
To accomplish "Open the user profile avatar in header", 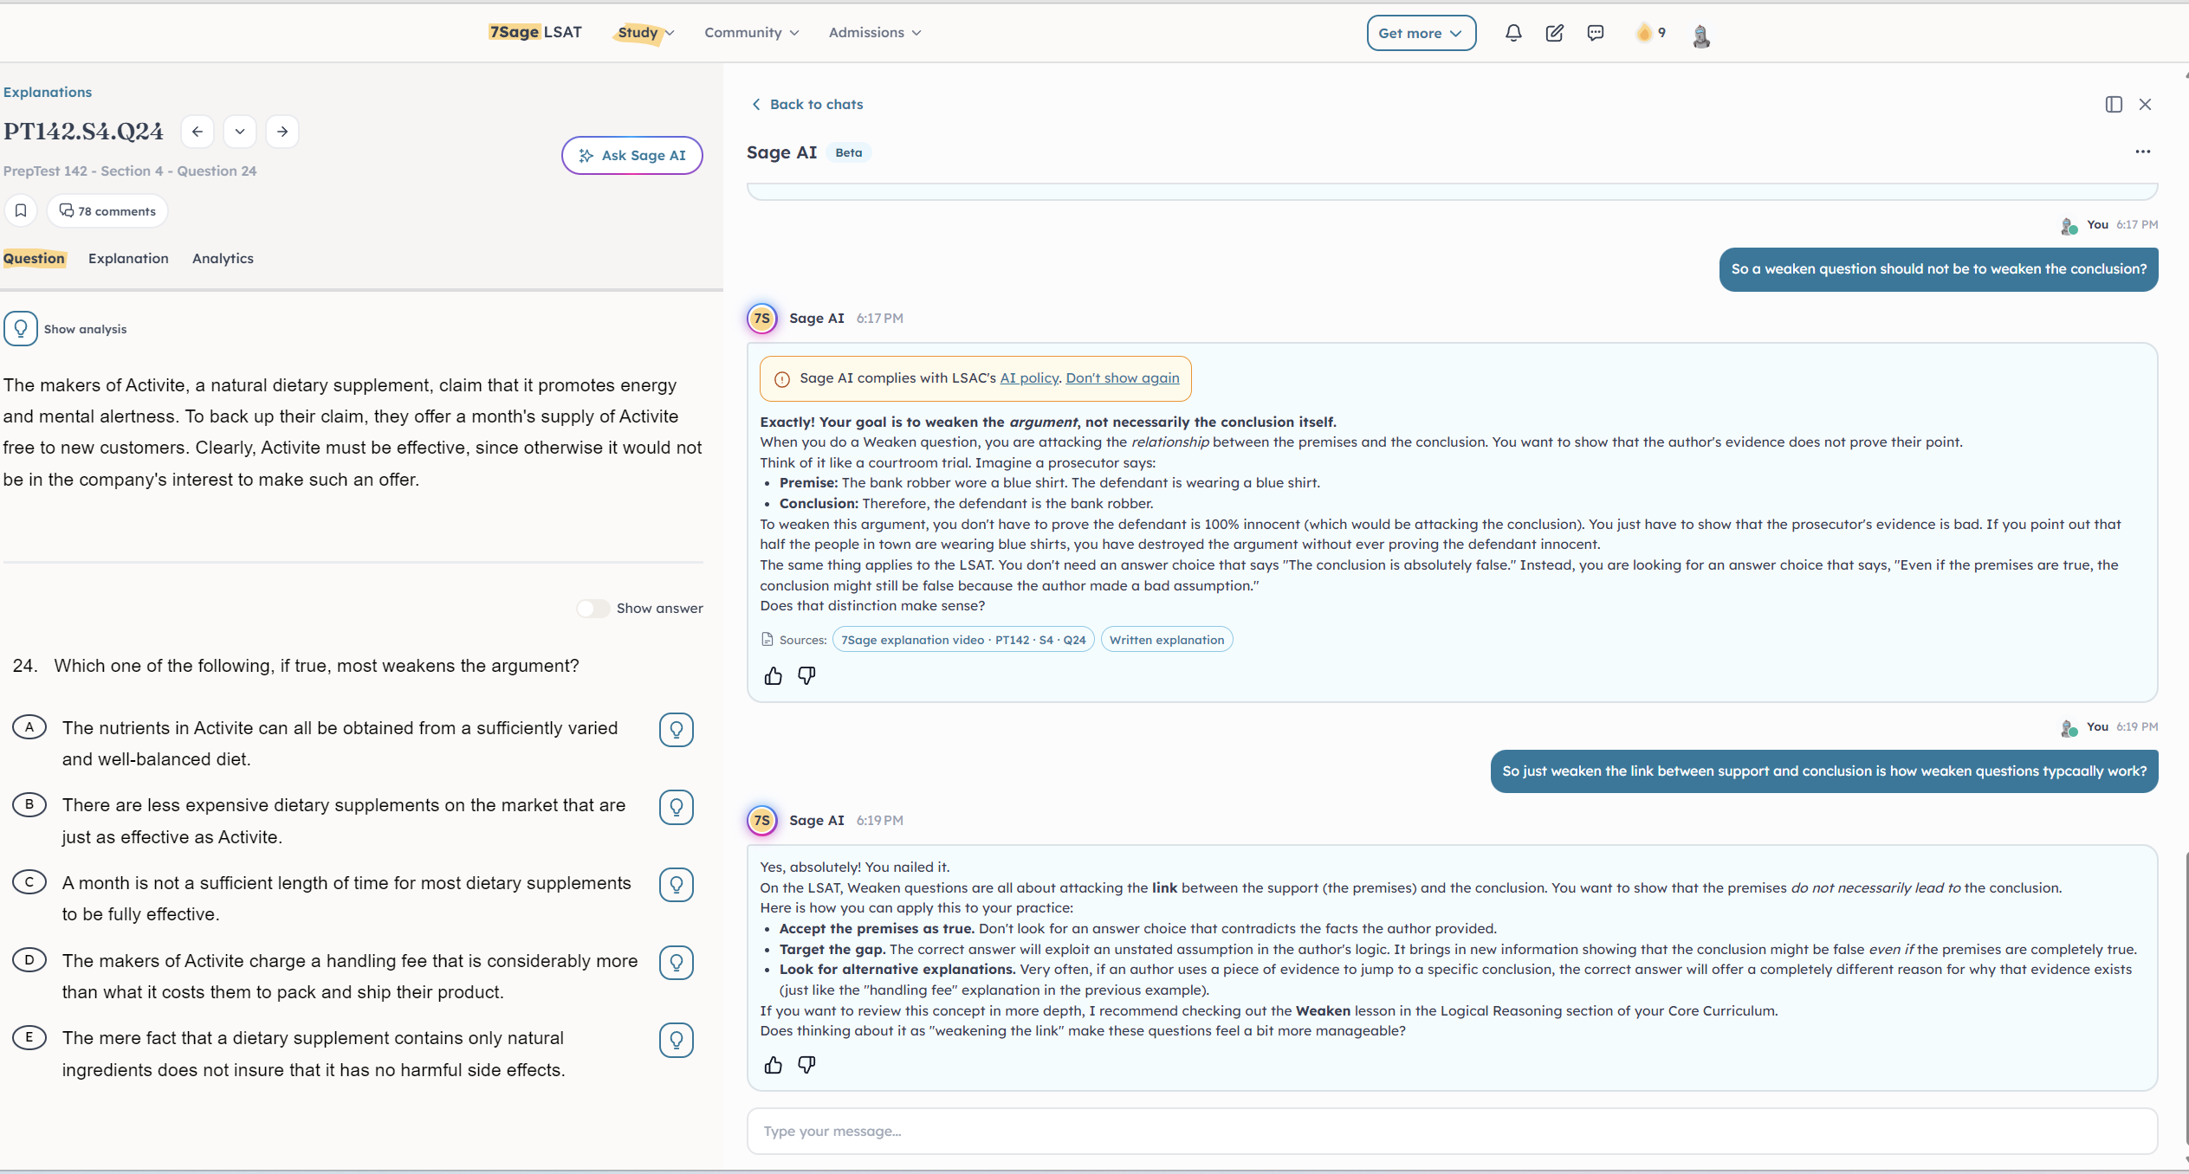I will (x=1701, y=35).
